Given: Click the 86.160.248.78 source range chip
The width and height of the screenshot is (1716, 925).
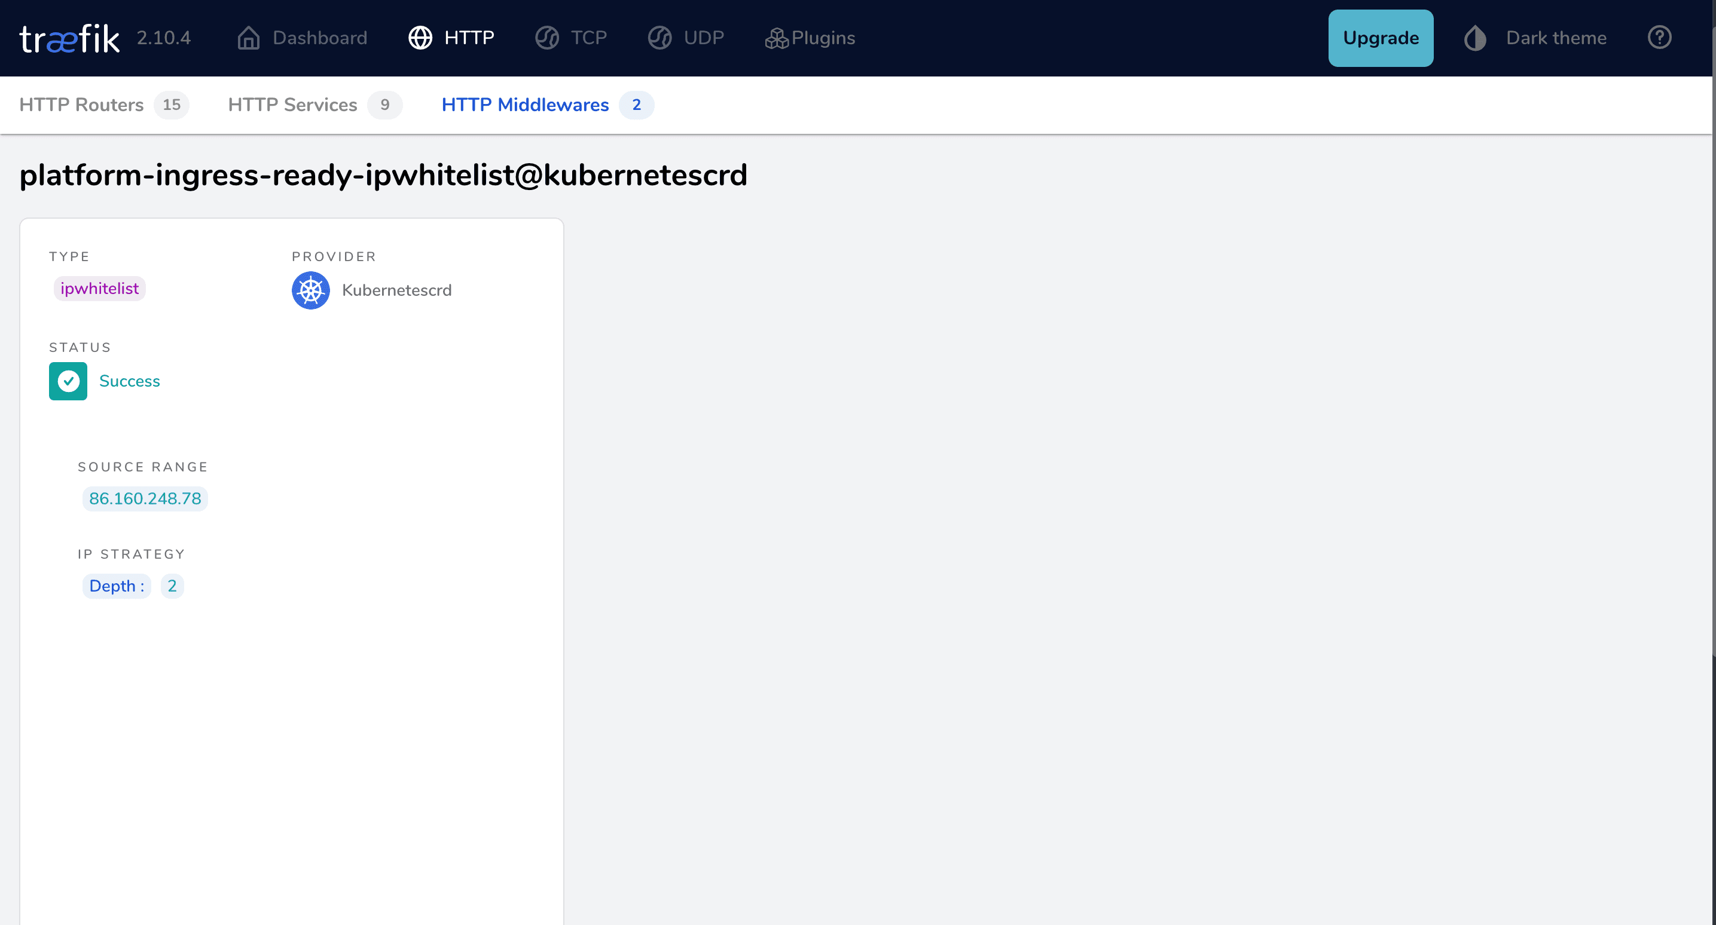Looking at the screenshot, I should tap(145, 498).
